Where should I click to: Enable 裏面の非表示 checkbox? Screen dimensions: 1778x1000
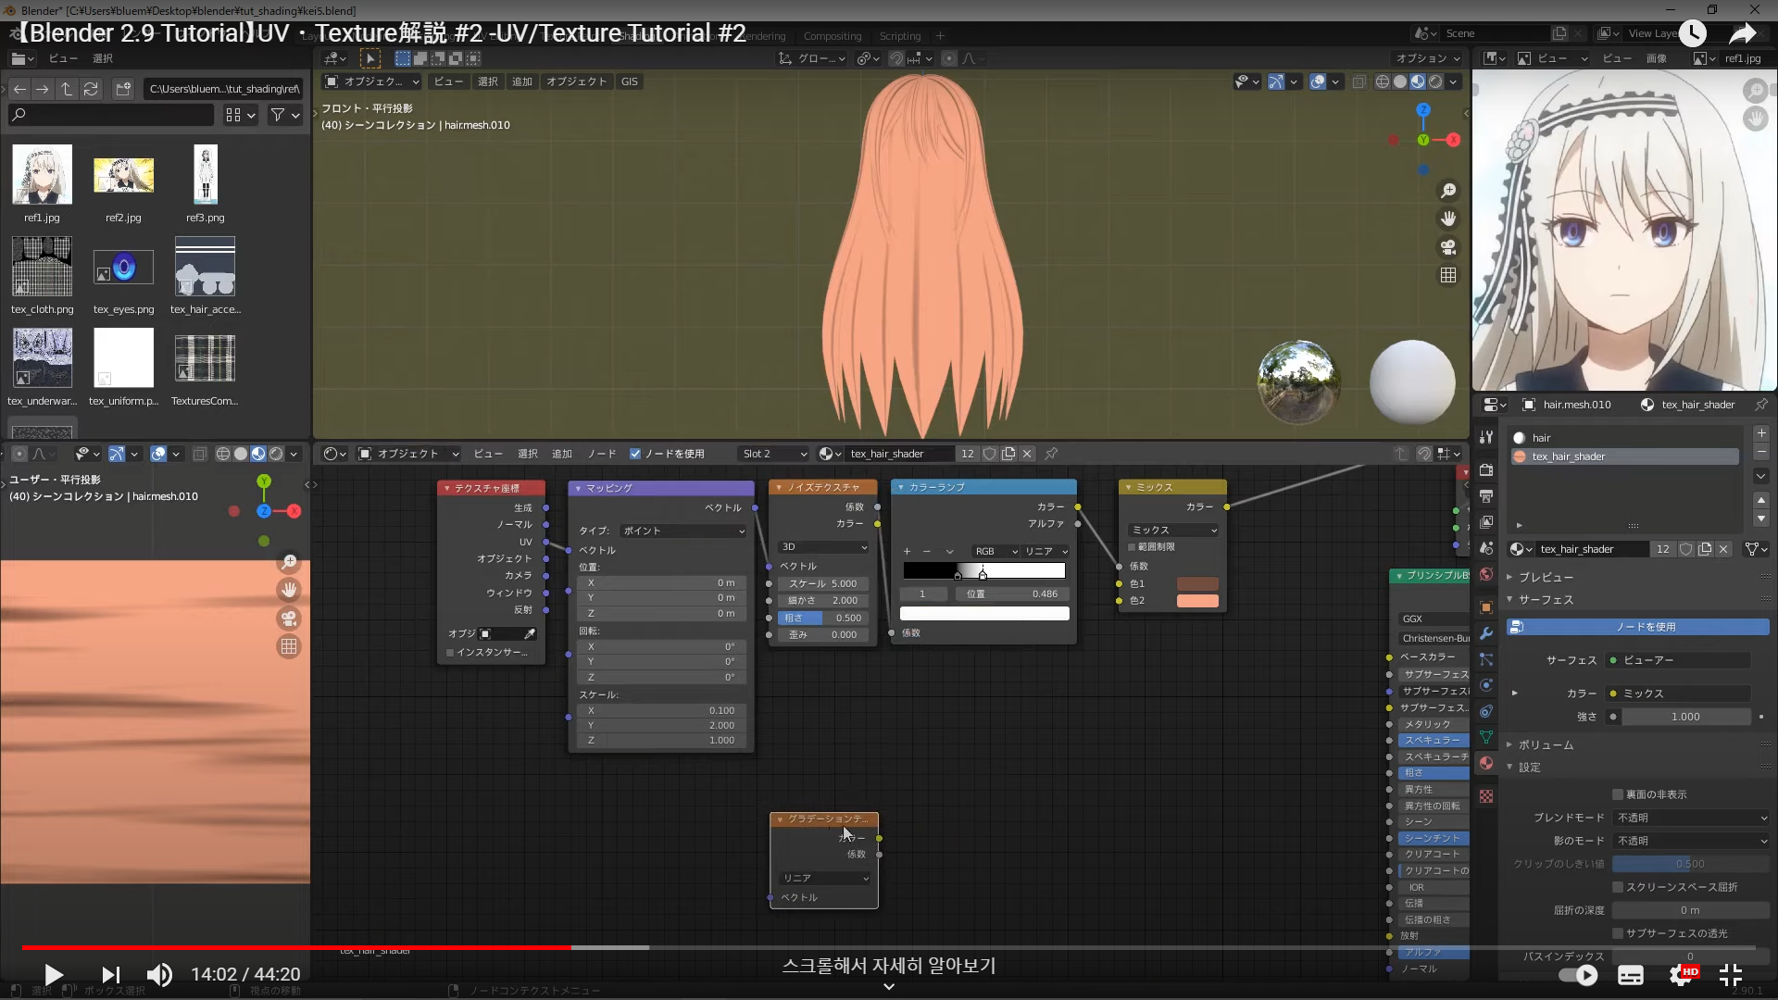point(1618,794)
